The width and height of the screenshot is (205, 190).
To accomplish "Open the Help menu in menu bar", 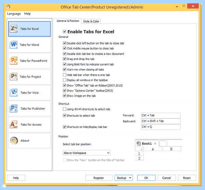I will [x=27, y=14].
